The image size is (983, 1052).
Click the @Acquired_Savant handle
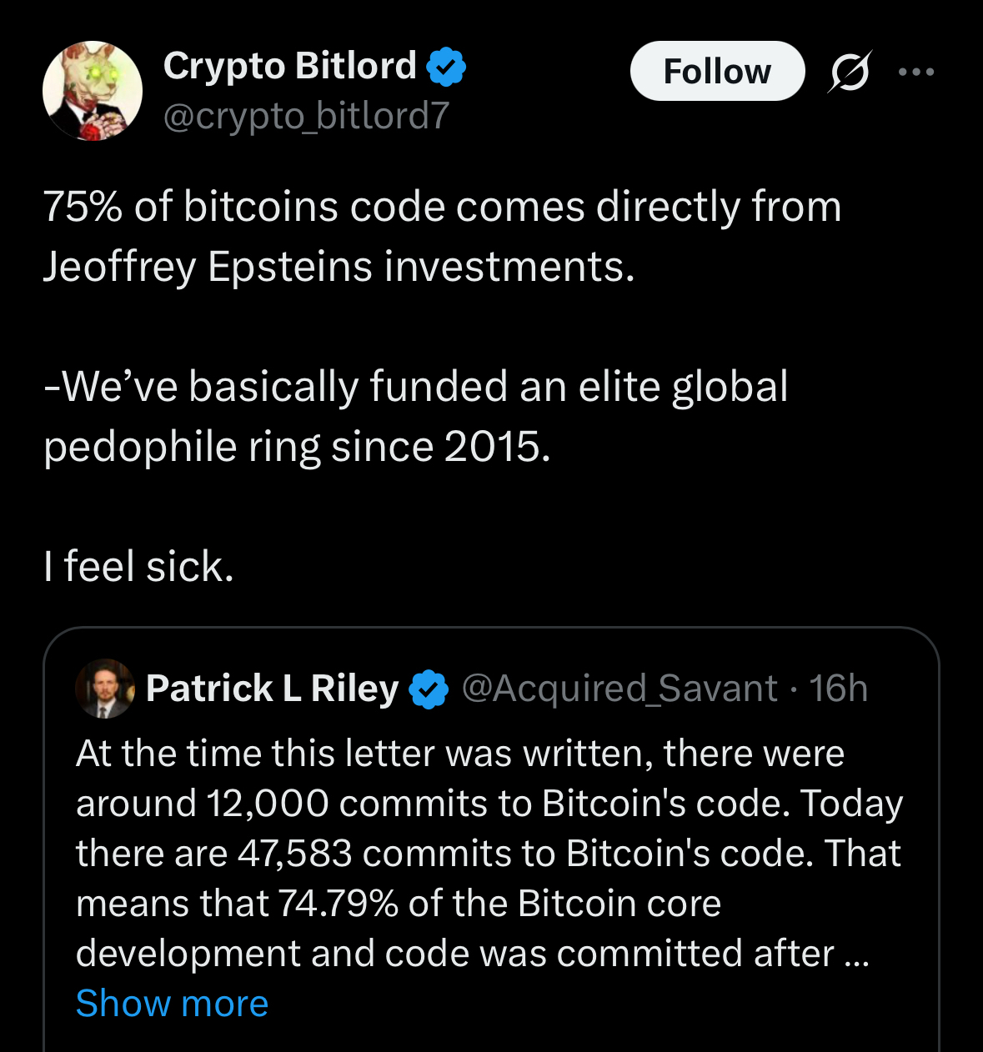click(619, 689)
